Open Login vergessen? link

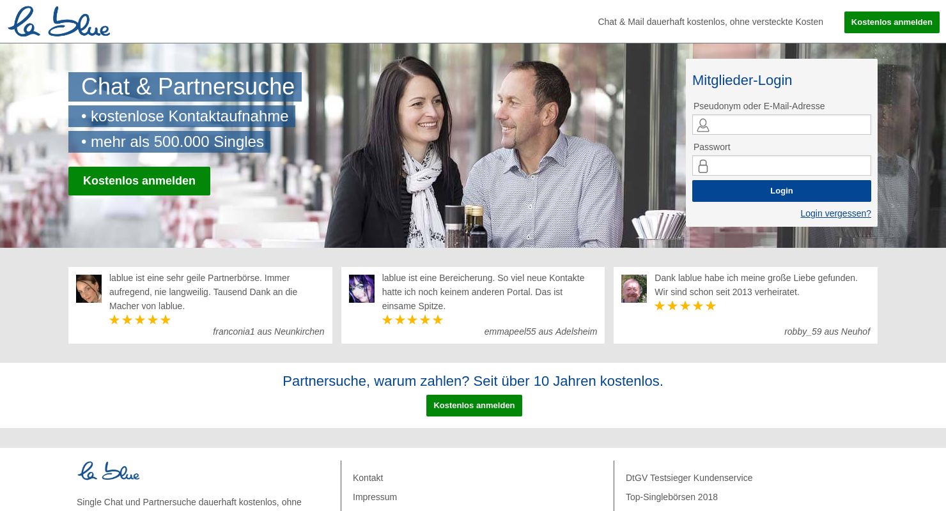(835, 213)
